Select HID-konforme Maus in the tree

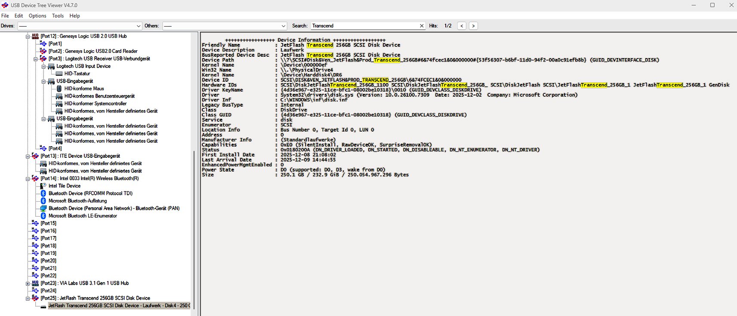coord(84,89)
